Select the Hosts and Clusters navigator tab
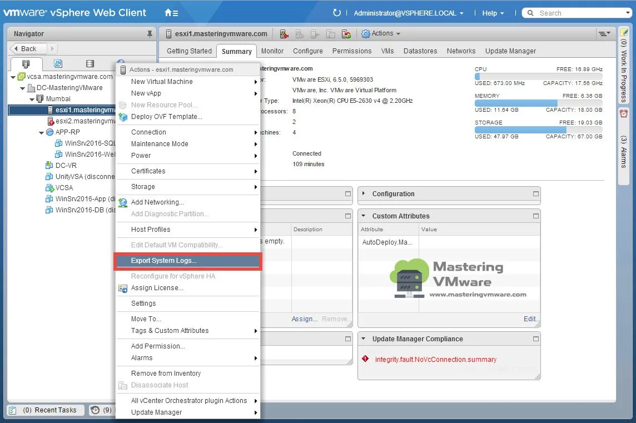 26,64
